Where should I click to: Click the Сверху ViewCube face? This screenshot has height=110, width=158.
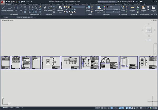(149, 30)
